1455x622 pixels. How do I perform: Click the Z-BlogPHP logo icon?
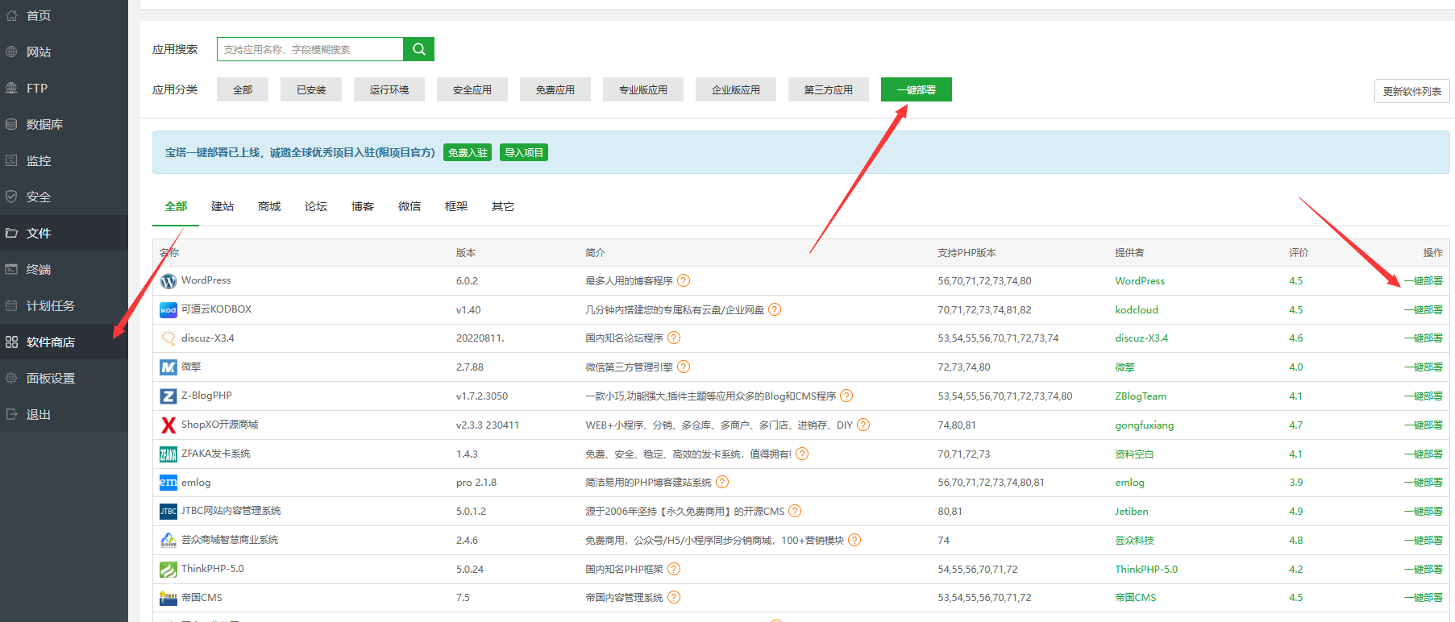pyautogui.click(x=168, y=396)
